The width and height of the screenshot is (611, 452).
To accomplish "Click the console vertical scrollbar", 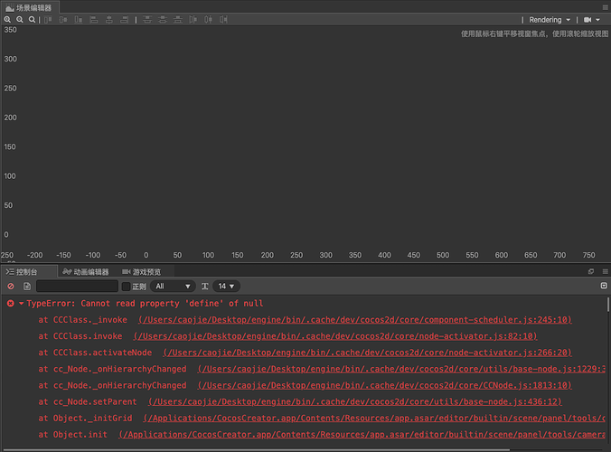I will tap(608, 305).
